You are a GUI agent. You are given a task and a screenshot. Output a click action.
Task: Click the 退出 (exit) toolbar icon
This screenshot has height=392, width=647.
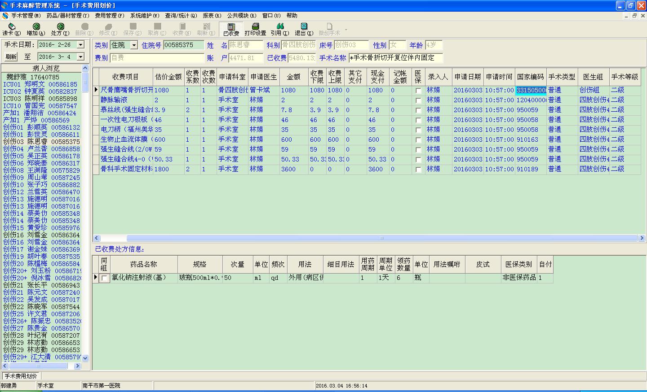pos(304,27)
